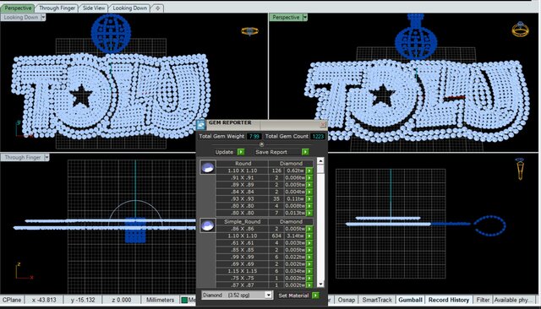Click the Total Gem Weight value 7.99

[x=254, y=137]
